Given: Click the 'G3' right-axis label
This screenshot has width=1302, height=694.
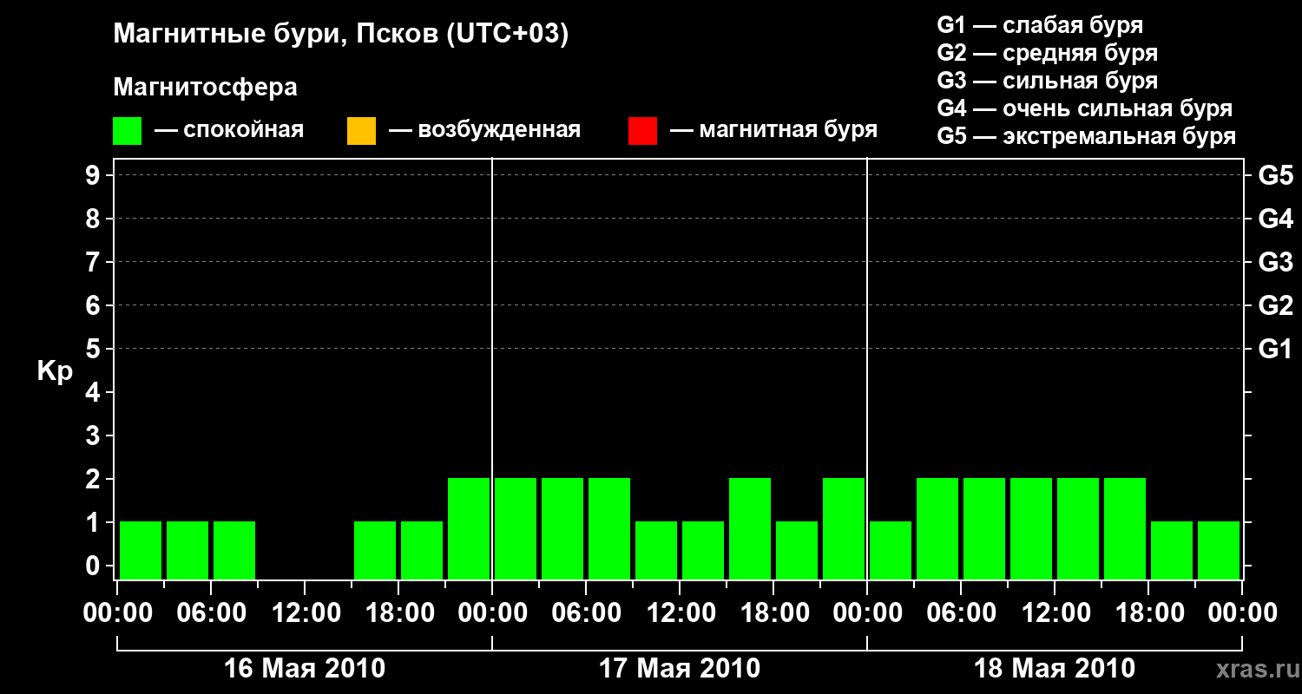Looking at the screenshot, I should (1276, 262).
